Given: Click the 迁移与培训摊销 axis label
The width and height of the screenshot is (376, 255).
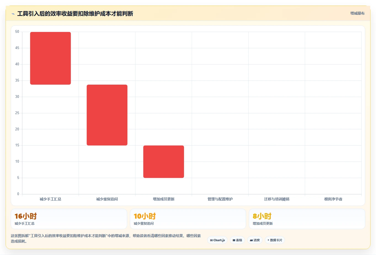Looking at the screenshot, I should coord(277,199).
